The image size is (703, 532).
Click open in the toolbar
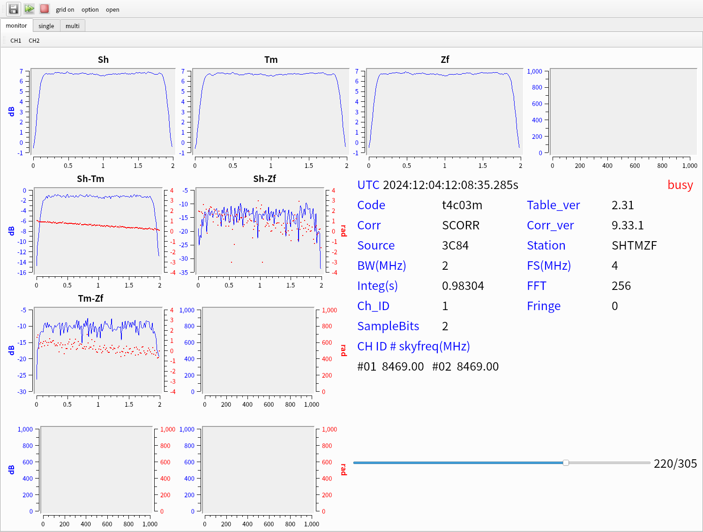(112, 9)
